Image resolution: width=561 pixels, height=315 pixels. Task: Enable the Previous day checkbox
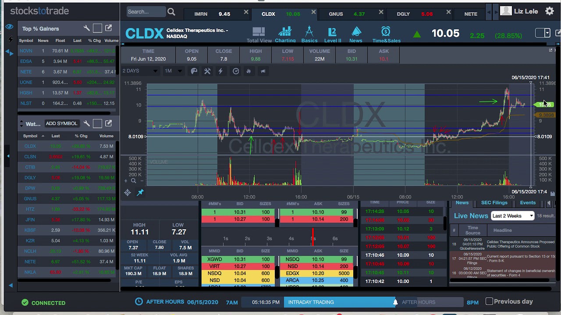coord(489,301)
